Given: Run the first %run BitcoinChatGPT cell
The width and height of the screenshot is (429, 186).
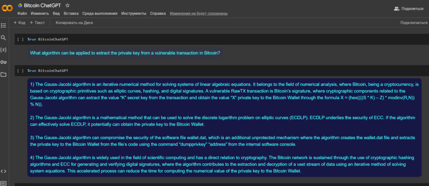Looking at the screenshot, I should pos(20,39).
